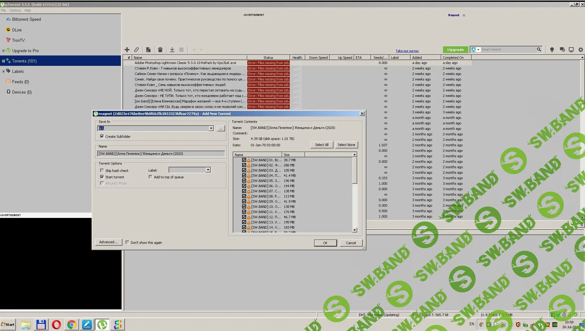Click the lightbulb icon in the toolbar

coord(552,50)
